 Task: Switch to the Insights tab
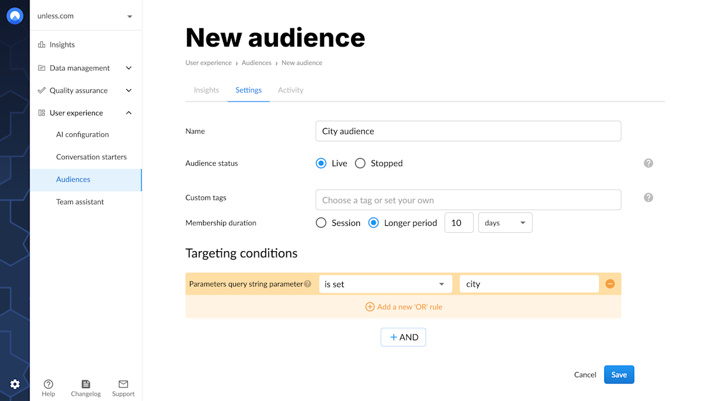point(206,90)
